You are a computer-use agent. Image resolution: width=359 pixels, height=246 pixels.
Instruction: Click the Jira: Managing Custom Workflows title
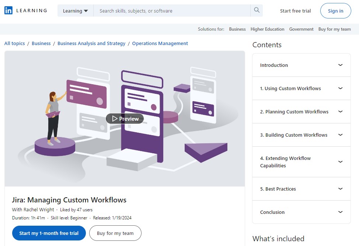pyautogui.click(x=69, y=200)
